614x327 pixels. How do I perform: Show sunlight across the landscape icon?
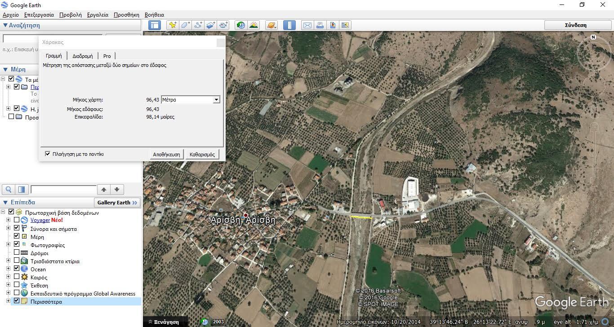254,25
